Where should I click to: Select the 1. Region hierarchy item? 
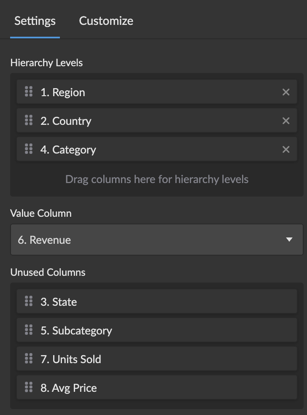127,92
